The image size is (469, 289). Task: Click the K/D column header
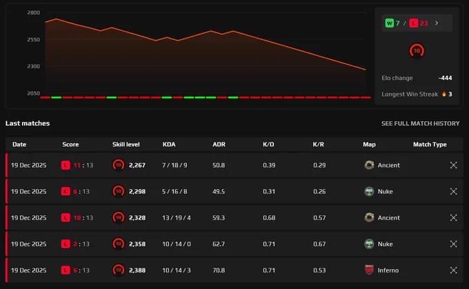tap(268, 144)
